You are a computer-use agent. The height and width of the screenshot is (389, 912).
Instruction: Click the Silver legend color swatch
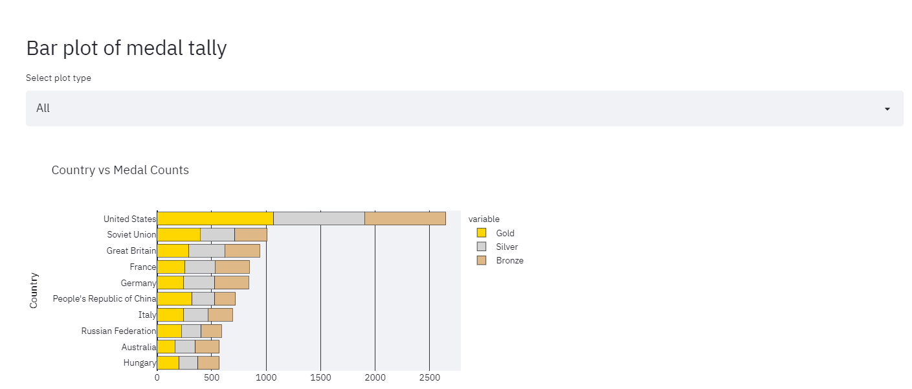[x=482, y=247]
